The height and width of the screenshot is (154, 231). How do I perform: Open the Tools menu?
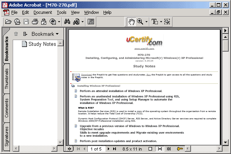click(62, 12)
